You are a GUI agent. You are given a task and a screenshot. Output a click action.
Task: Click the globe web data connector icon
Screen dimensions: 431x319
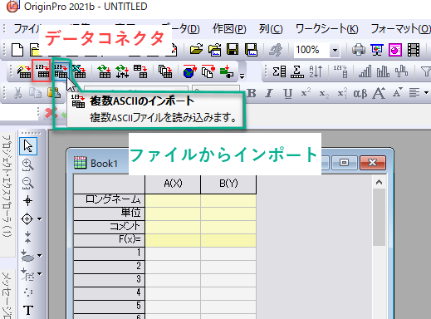[x=189, y=71]
